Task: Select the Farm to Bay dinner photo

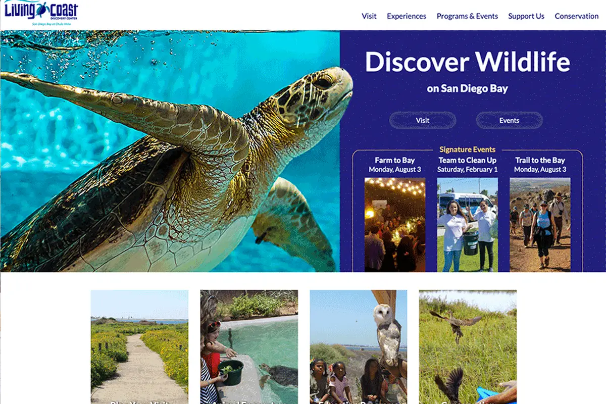Action: point(395,225)
